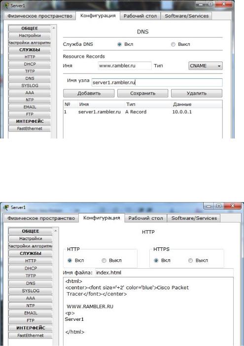Select AAA service in DNS window sidebar
Image resolution: width=244 pixels, height=346 pixels.
(x=30, y=93)
